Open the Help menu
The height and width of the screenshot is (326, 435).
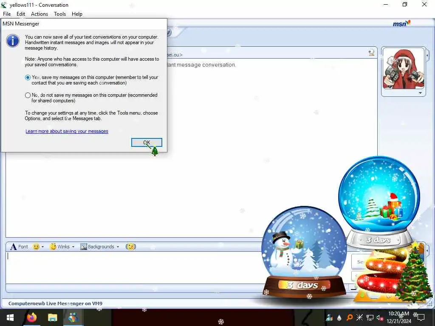tap(77, 14)
